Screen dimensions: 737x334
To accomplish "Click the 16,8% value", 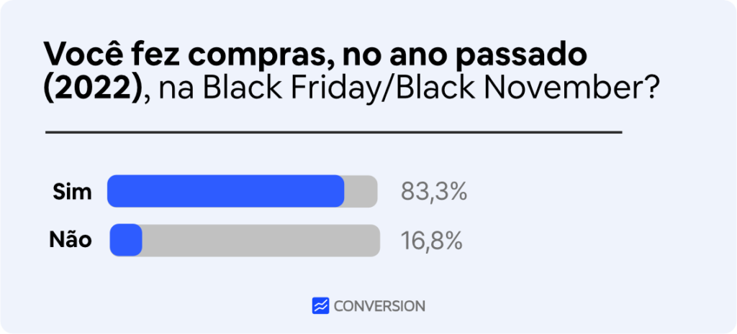I will click(432, 241).
